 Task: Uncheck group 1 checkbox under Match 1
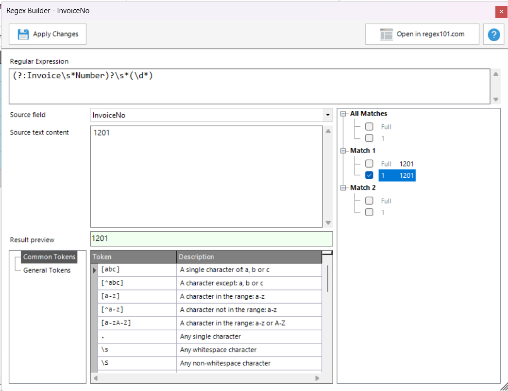(x=369, y=175)
